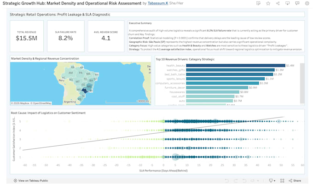The width and height of the screenshot is (313, 187).
Task: Click View on Tableau Public
Action: click(x=31, y=181)
